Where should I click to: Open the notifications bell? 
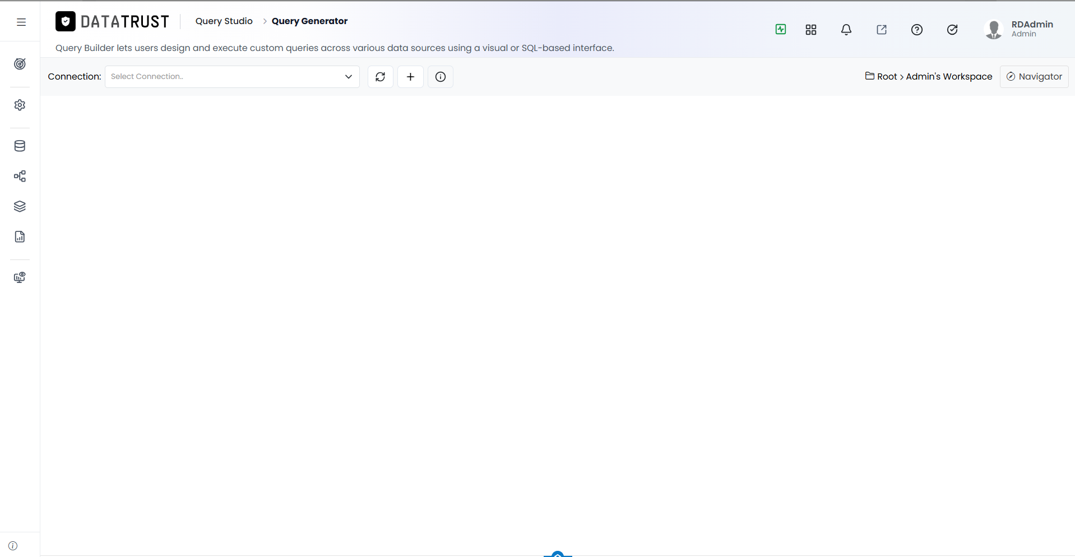846,30
